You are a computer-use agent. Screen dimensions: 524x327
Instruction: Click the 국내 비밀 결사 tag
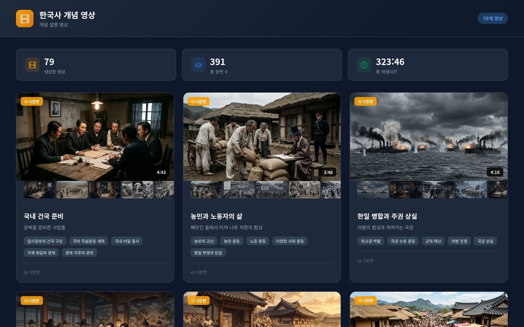point(127,241)
